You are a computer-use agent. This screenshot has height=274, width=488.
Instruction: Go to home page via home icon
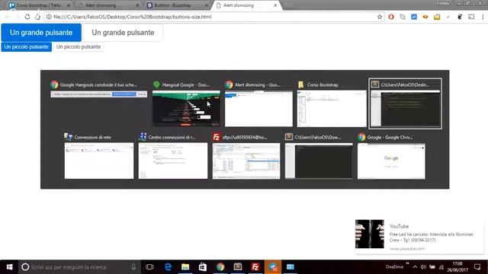click(37, 17)
